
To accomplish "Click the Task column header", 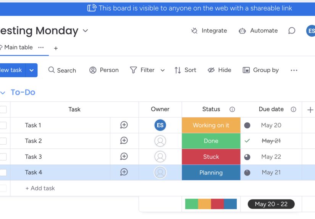I will (x=74, y=109).
